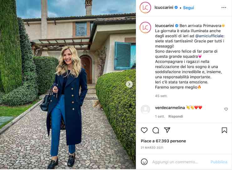
Task: Reply to verdecarmelina with Rispondi
Action: click(176, 116)
